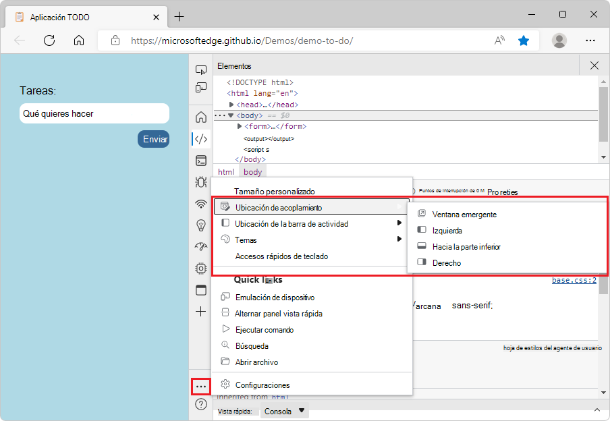Select Emulación de dispositivo quick link
This screenshot has width=610, height=421.
point(311,298)
